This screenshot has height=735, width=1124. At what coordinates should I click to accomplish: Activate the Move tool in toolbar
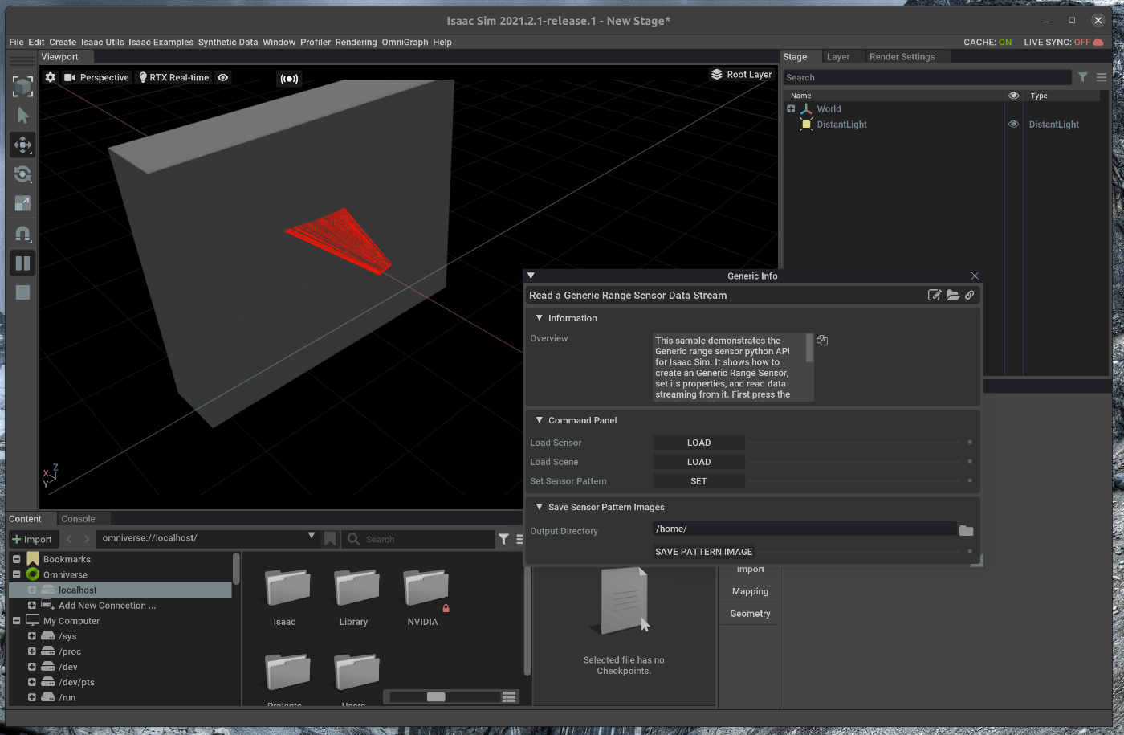(22, 145)
